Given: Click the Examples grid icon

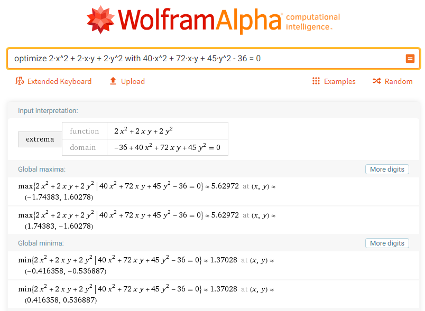Looking at the screenshot, I should [x=316, y=81].
